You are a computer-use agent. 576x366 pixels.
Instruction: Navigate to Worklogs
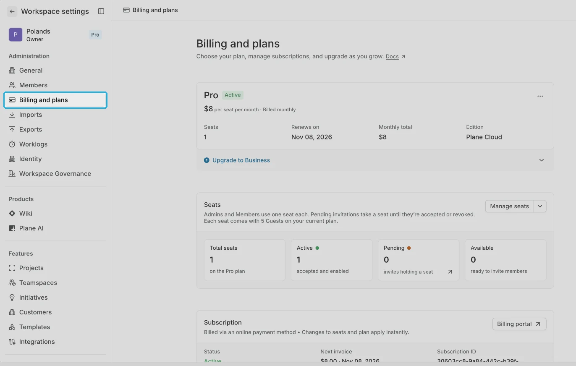coord(55,144)
